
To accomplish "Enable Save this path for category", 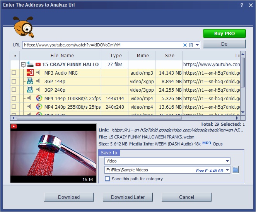I will coord(108,179).
